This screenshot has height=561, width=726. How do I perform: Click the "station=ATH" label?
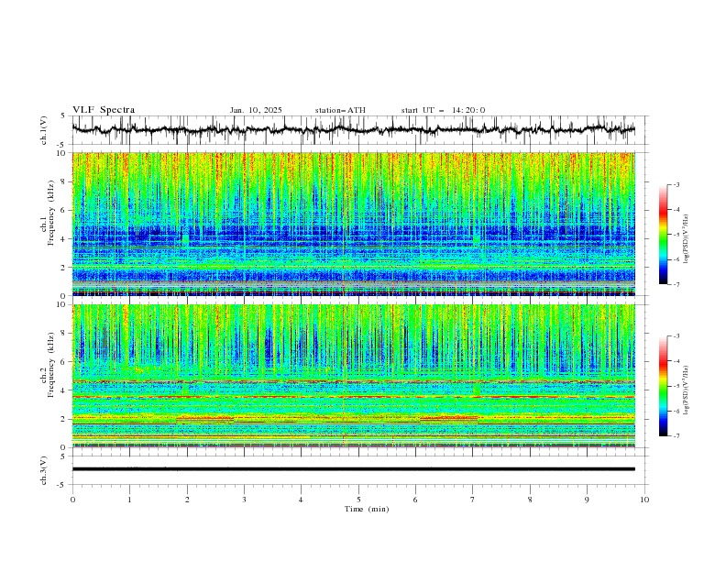tap(340, 110)
